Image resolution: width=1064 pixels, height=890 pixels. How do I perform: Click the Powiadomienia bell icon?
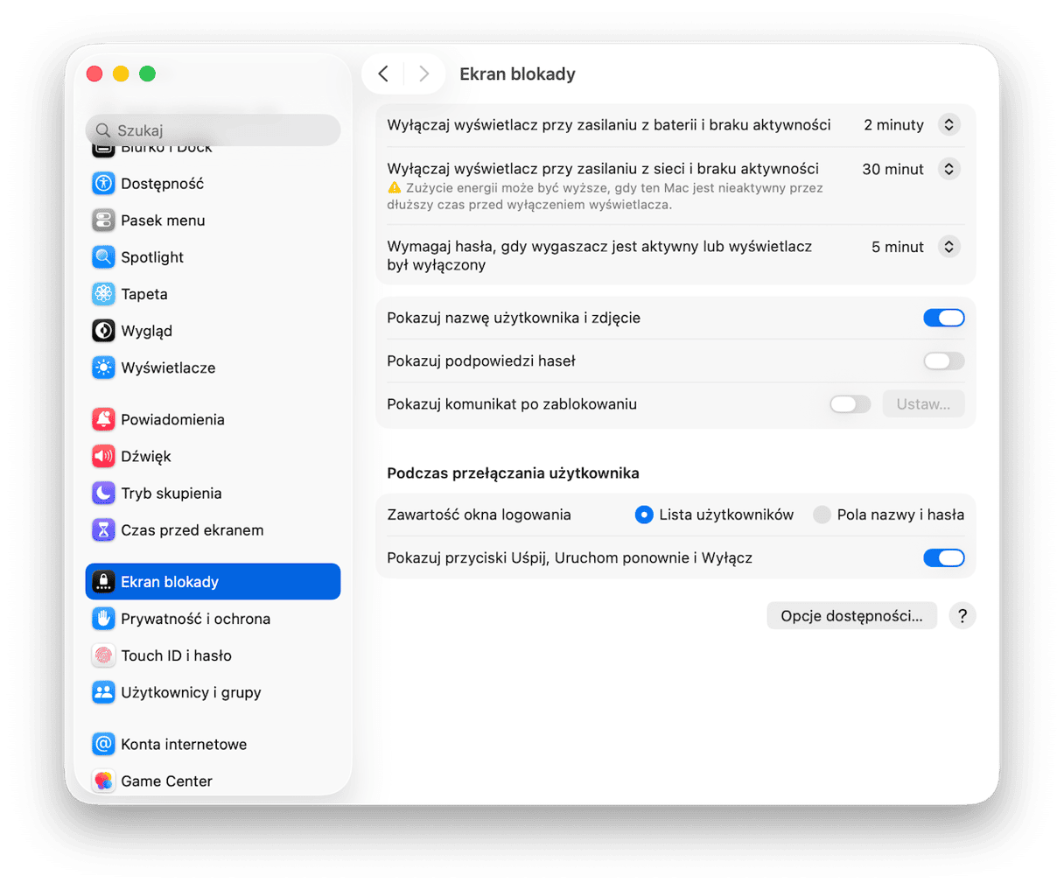pyautogui.click(x=103, y=419)
